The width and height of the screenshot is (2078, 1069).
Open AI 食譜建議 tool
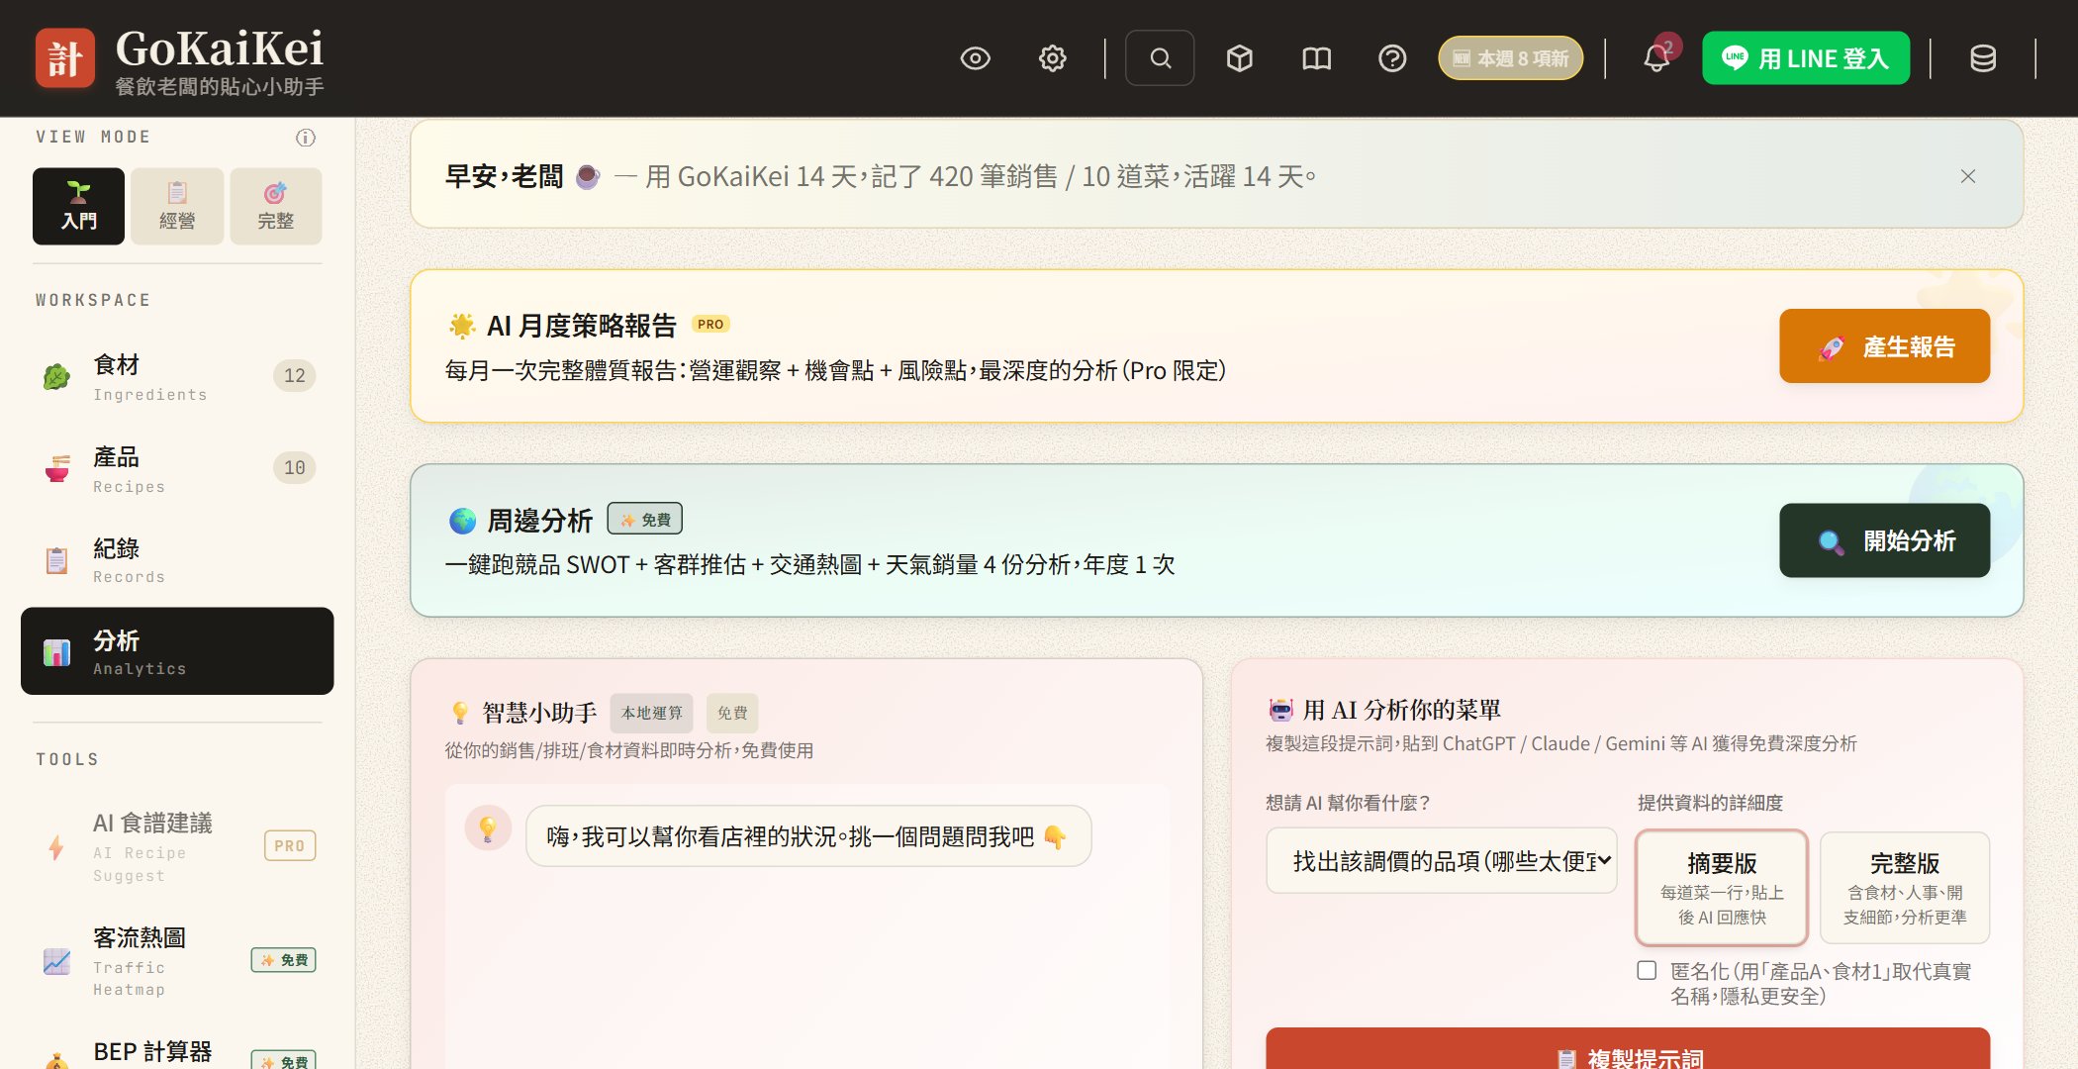click(177, 847)
